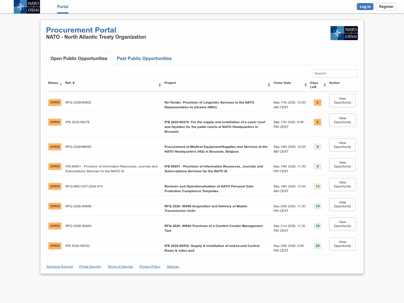Image resolution: width=404 pixels, height=303 pixels.
Task: Sort the table by Ref. # arrows
Action: coord(160,85)
